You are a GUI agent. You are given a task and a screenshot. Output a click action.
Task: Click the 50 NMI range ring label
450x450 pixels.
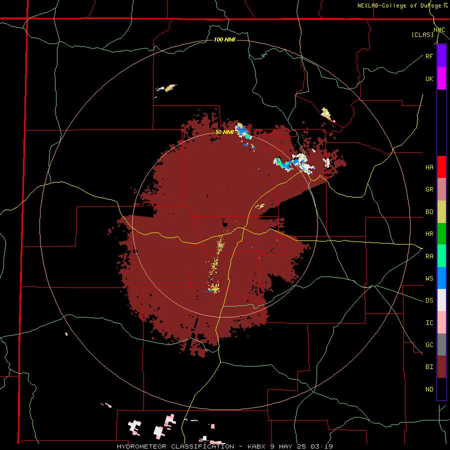click(224, 132)
